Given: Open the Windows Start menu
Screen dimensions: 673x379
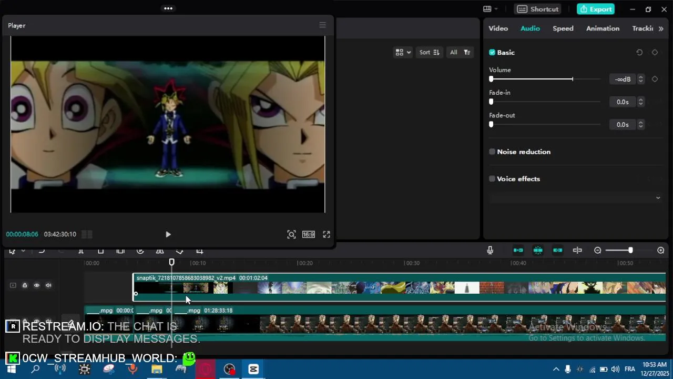Looking at the screenshot, I should click(11, 369).
